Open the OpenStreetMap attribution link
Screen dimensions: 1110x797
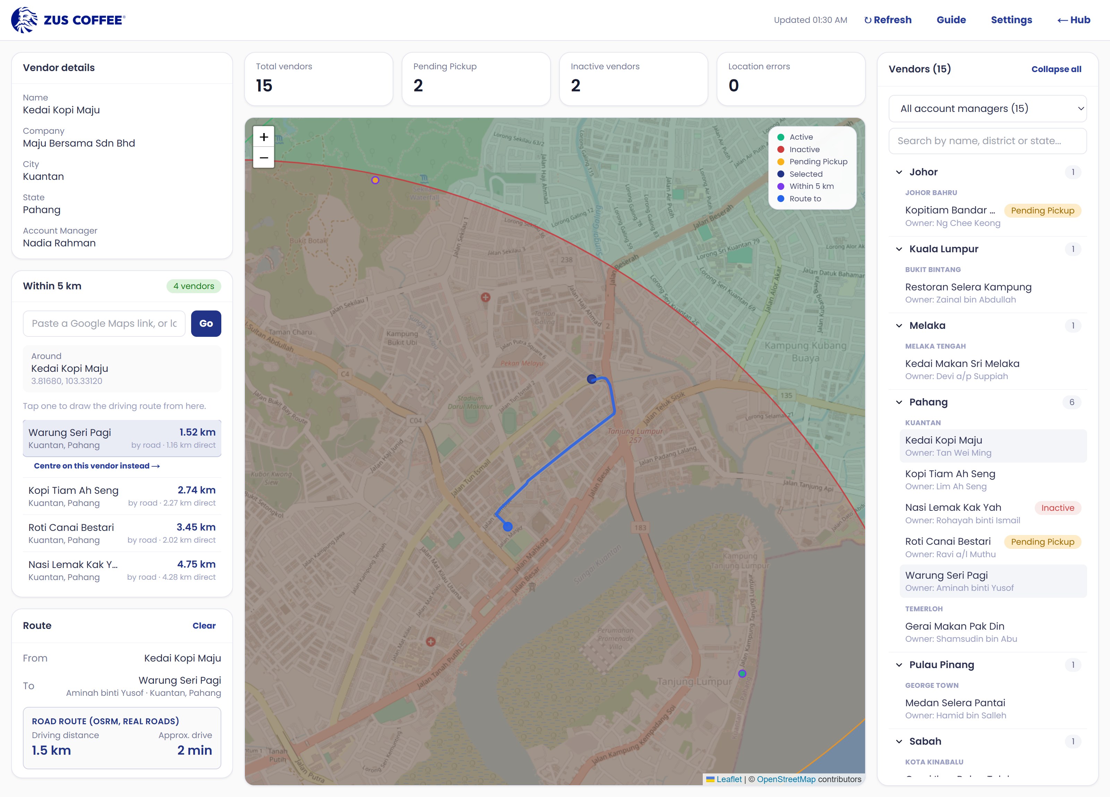tap(786, 779)
